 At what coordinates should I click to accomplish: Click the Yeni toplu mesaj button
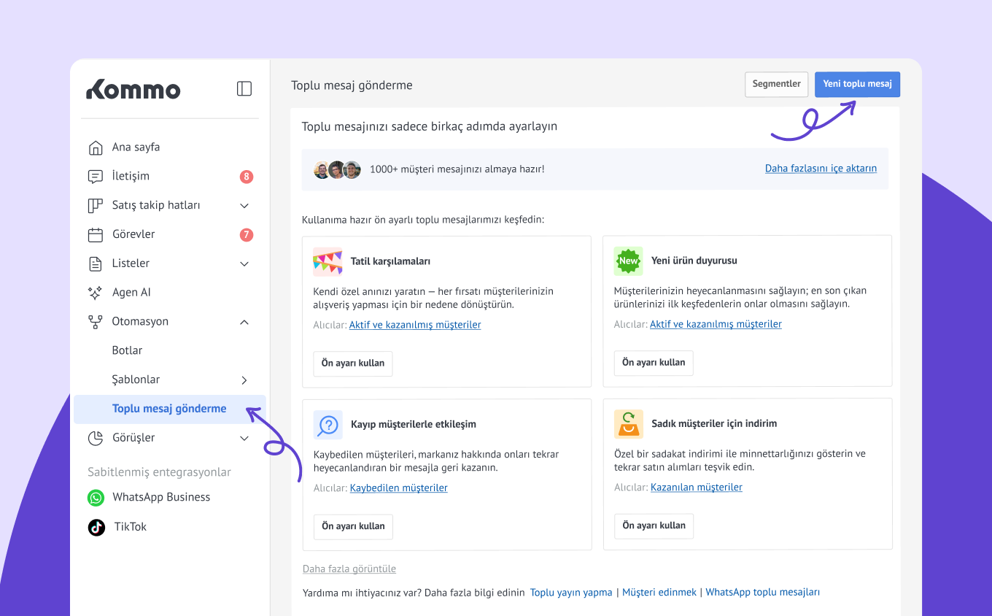pos(857,84)
